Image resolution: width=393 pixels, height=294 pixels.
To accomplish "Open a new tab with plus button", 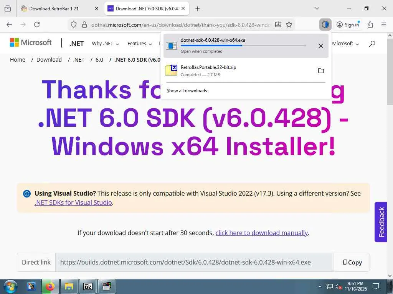I will pyautogui.click(x=198, y=9).
